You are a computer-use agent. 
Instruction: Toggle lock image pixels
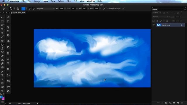click(x=161, y=21)
